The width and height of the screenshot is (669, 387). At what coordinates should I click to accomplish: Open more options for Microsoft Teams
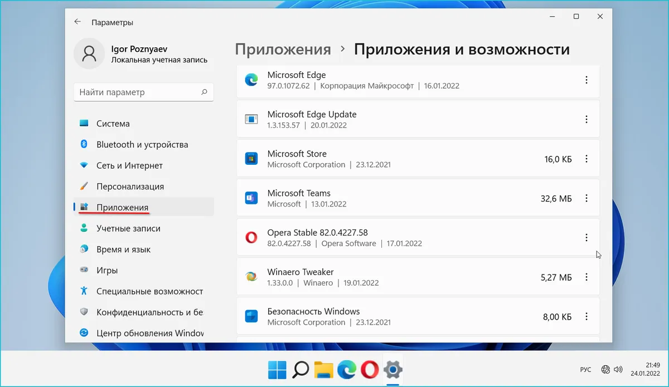586,198
